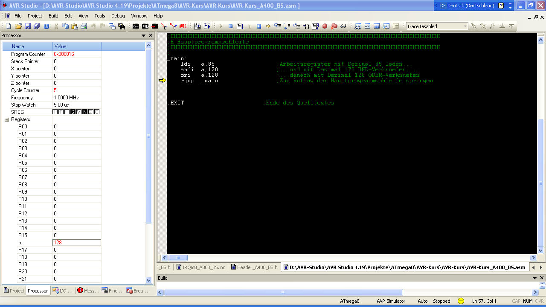Viewport: 546px width, 307px height.
Task: Click the Con connect programmer icon
Action: click(x=136, y=26)
